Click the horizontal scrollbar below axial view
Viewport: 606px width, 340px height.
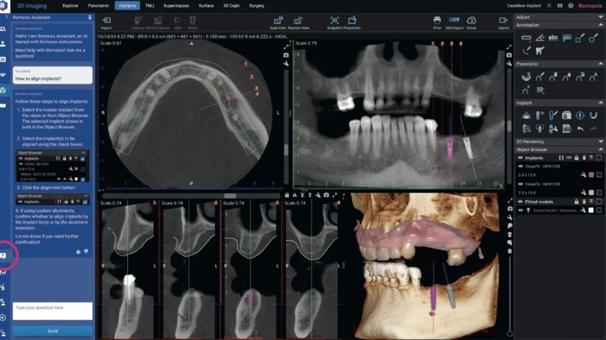click(230, 196)
